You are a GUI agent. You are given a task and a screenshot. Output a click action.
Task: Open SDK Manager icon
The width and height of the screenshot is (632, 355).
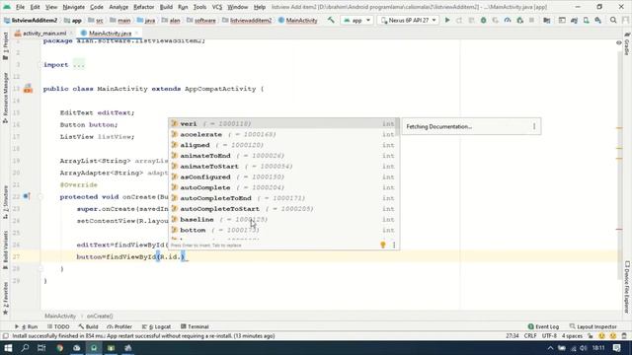[598, 20]
